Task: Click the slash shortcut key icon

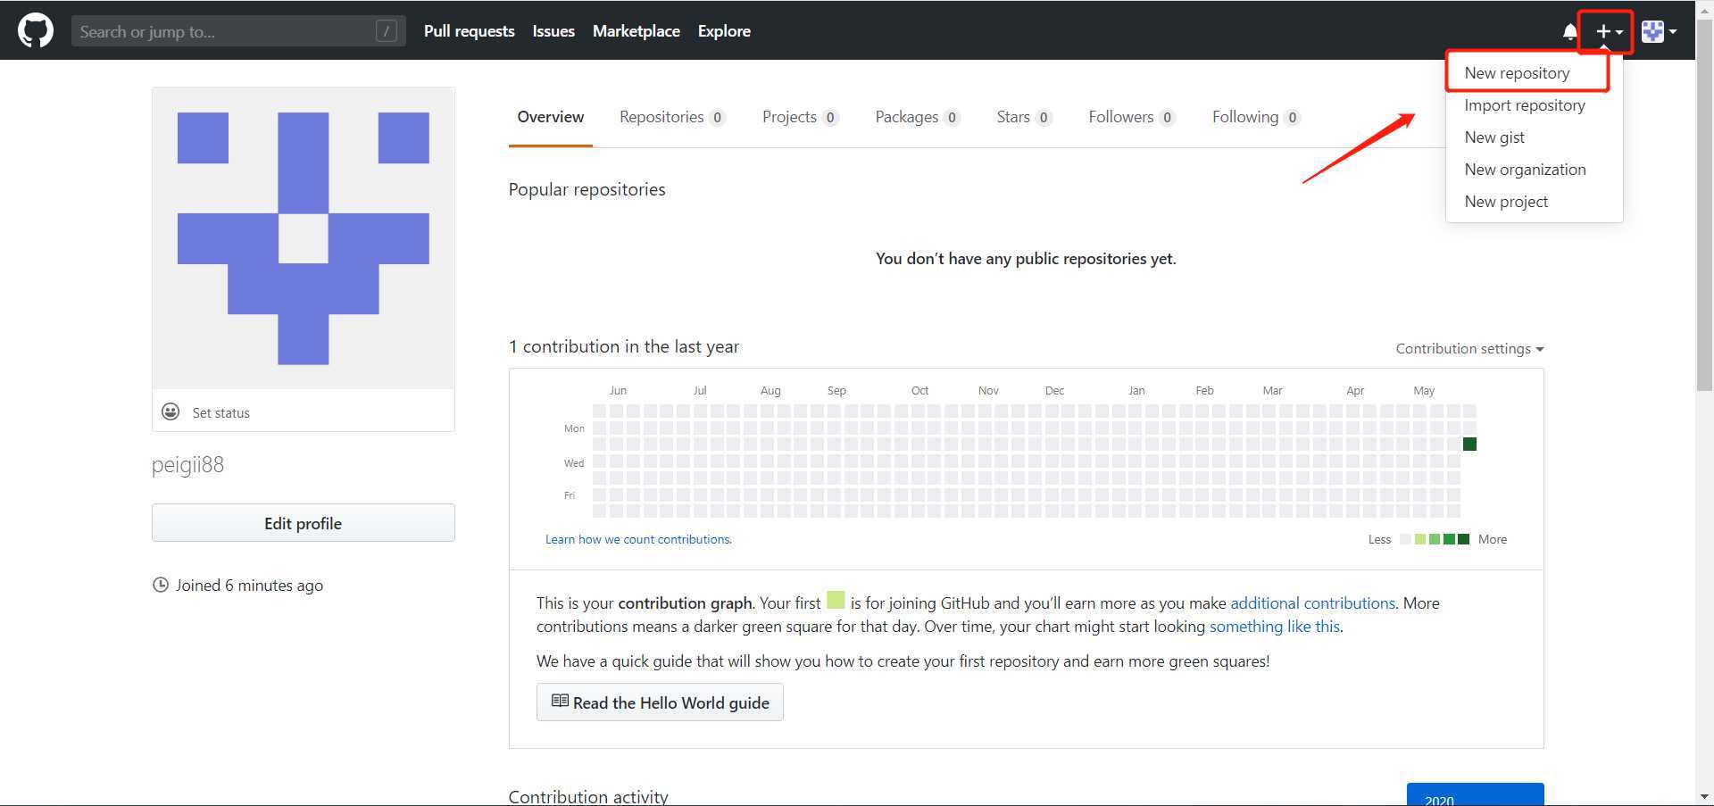Action: click(x=387, y=31)
